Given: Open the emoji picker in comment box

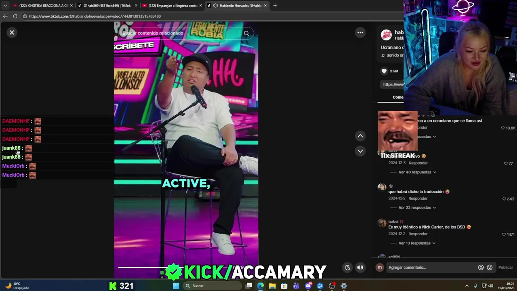Looking at the screenshot, I should coord(490,267).
